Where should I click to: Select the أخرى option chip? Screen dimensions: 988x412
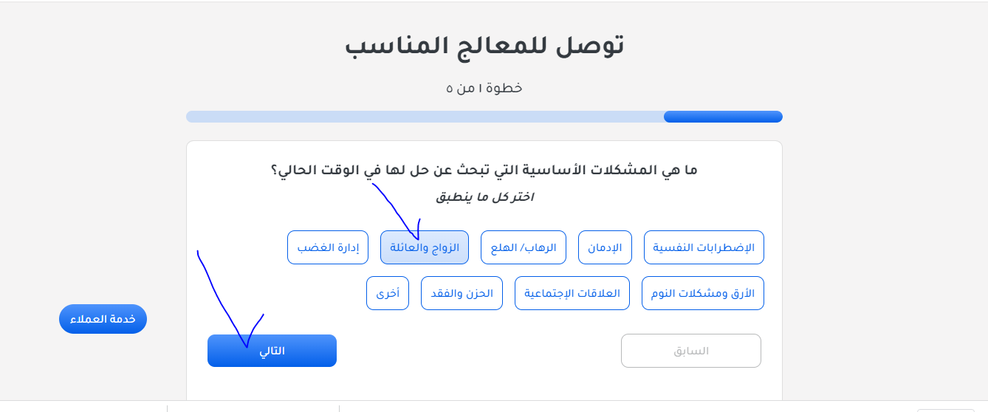tap(388, 293)
